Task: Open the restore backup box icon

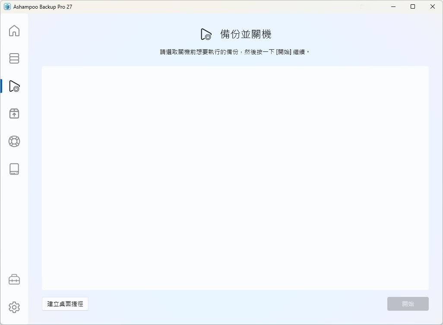Action: [x=14, y=113]
